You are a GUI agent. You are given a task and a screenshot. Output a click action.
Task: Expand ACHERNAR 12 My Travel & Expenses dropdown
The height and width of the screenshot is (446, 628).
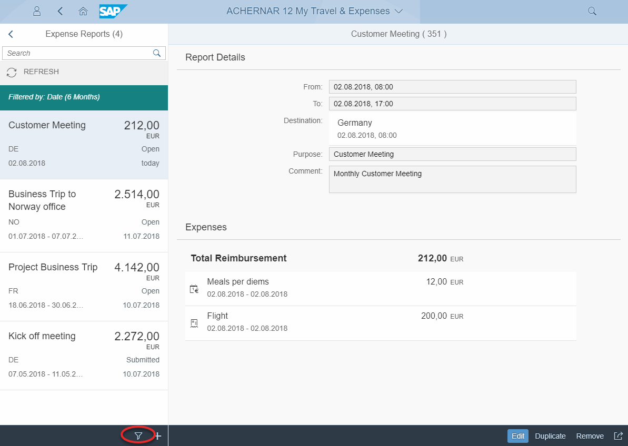(314, 11)
